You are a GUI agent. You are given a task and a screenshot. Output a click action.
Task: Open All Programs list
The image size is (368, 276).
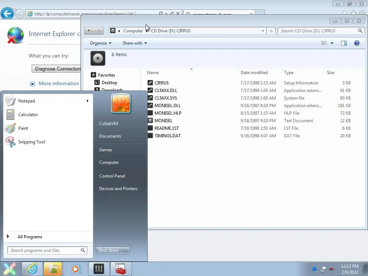tap(29, 237)
